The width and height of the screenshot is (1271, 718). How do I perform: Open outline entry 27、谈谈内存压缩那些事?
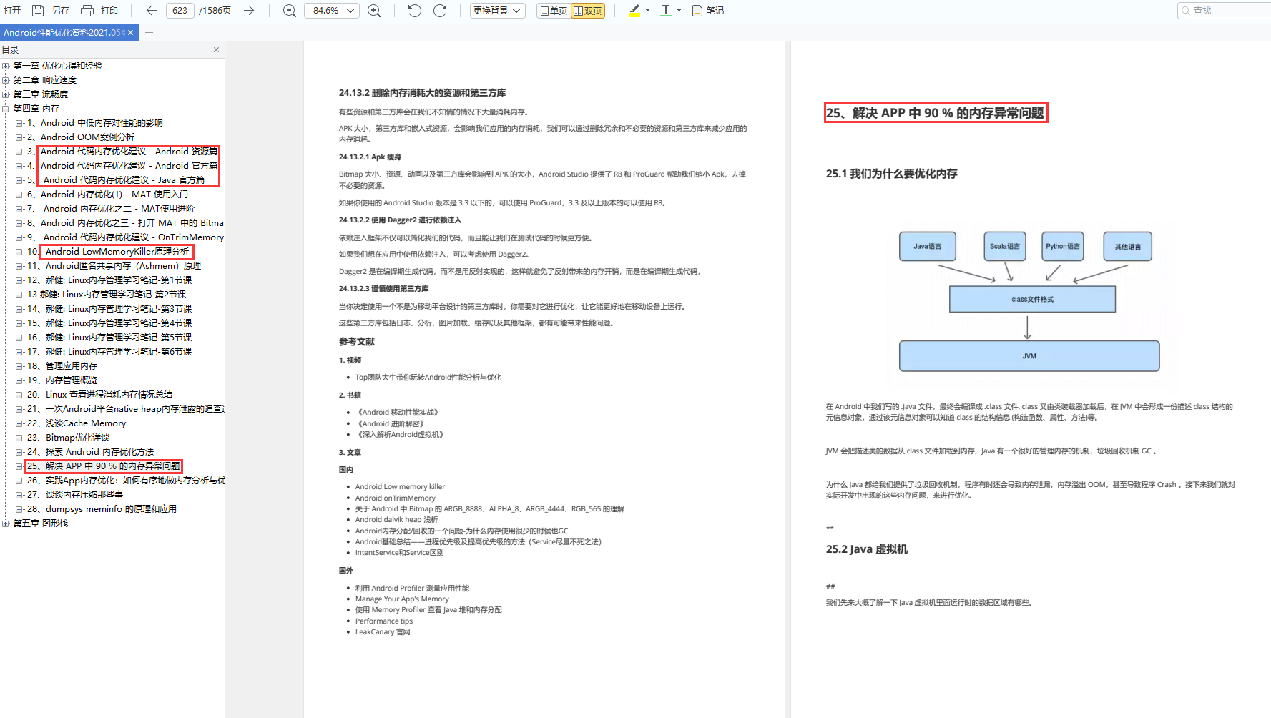(x=75, y=495)
